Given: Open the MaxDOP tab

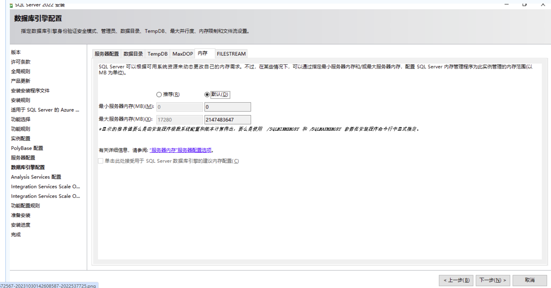Looking at the screenshot, I should (x=183, y=54).
